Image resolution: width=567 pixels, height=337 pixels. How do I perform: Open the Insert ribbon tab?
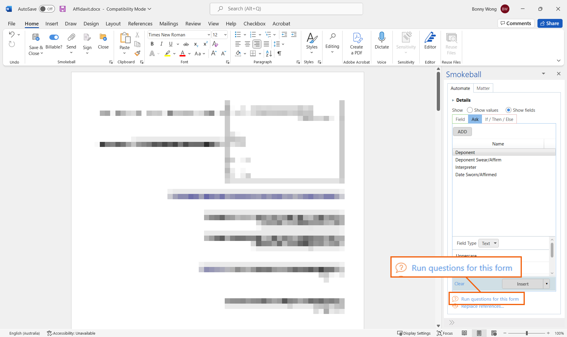[x=52, y=24]
